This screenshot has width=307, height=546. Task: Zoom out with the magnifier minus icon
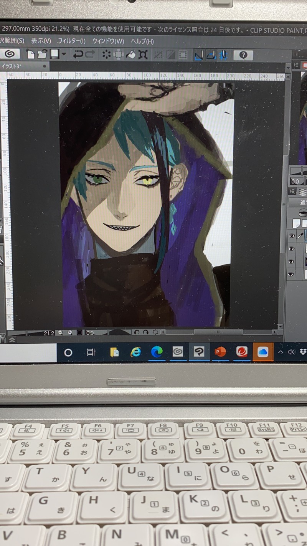point(60,333)
